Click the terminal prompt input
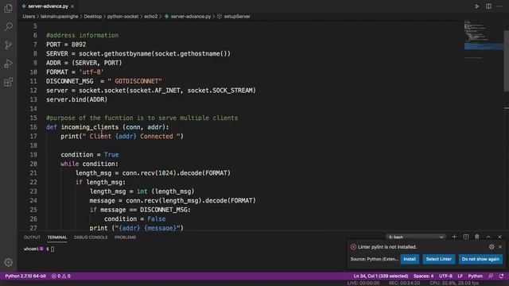The image size is (509, 286). 52,249
